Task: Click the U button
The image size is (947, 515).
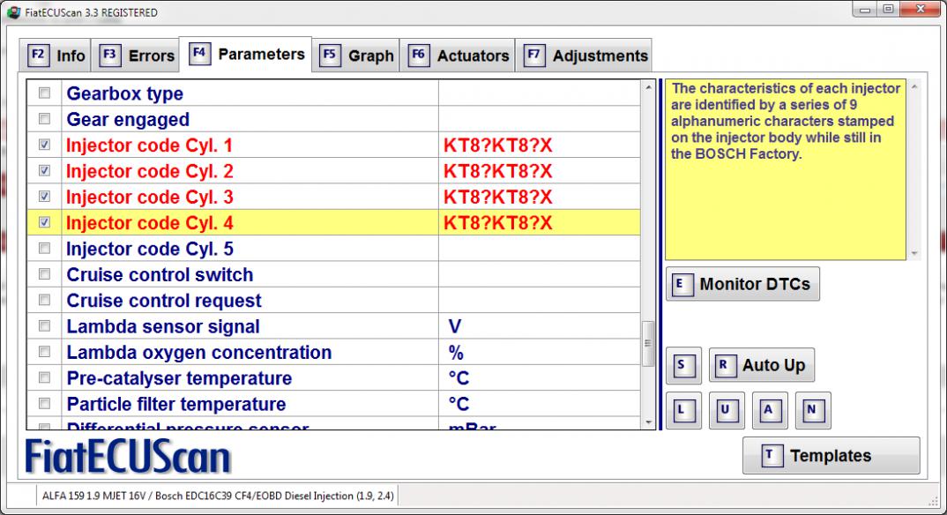Action: click(727, 411)
